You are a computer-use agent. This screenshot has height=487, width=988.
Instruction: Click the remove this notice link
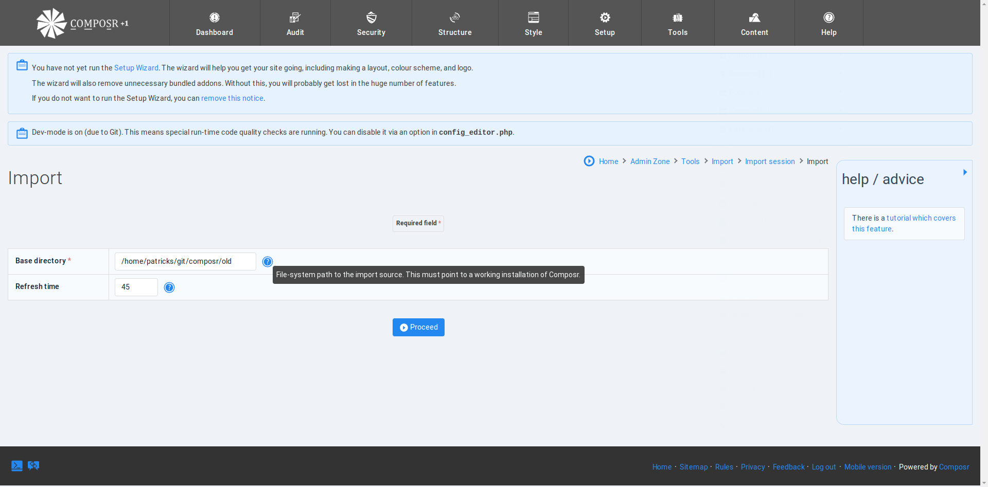click(232, 98)
